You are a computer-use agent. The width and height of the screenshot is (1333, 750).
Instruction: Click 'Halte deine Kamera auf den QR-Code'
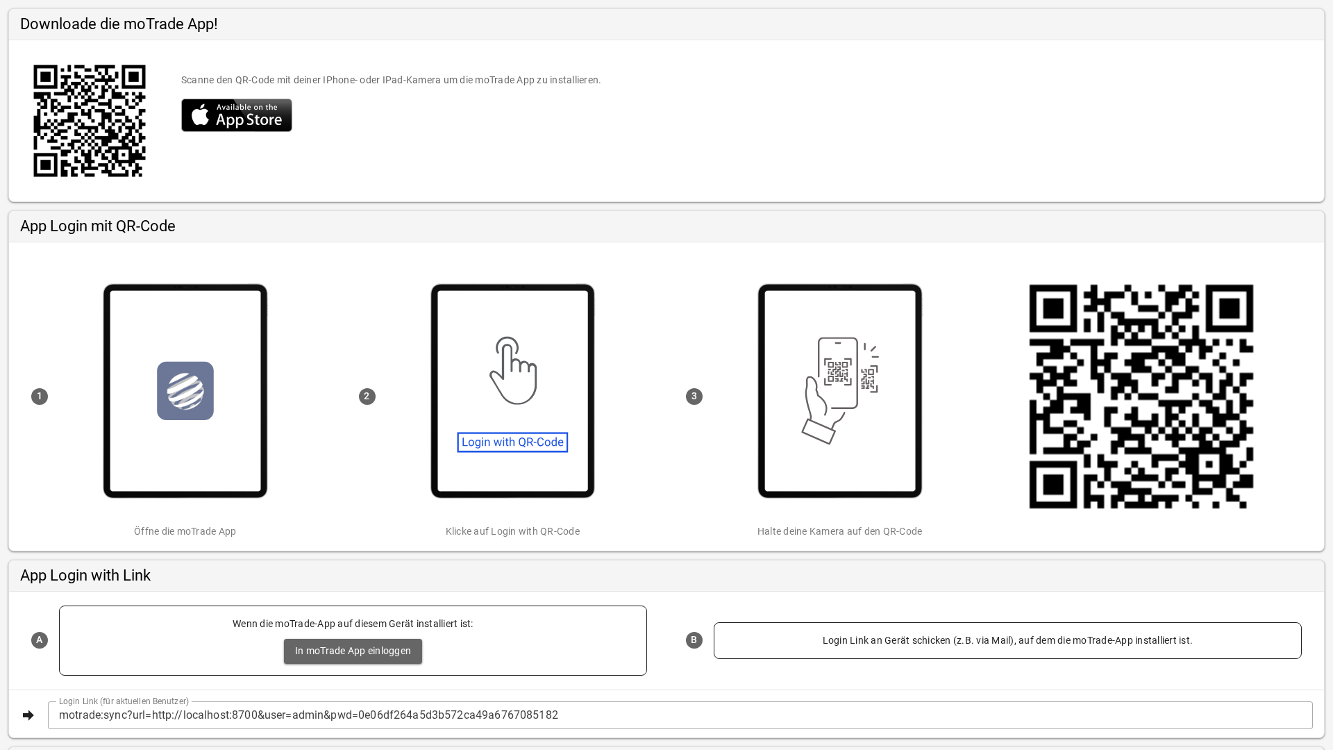click(x=840, y=531)
